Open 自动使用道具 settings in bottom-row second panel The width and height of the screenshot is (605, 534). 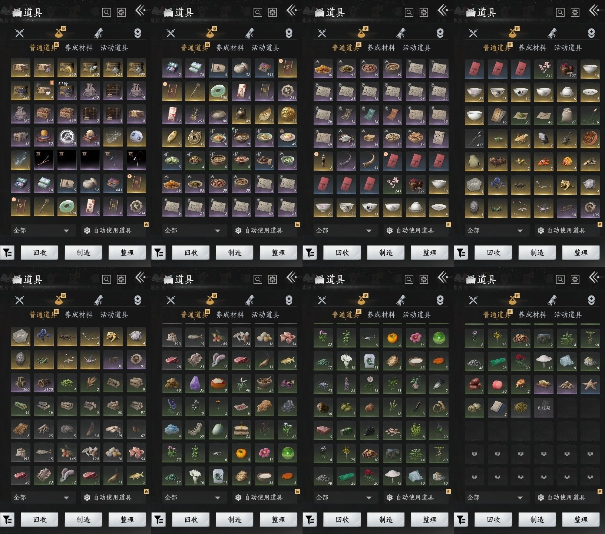[x=265, y=497]
